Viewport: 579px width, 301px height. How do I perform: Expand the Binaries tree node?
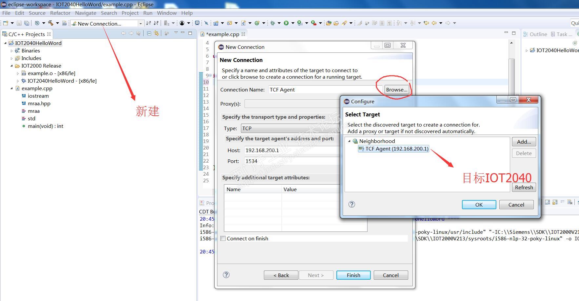[x=11, y=50]
